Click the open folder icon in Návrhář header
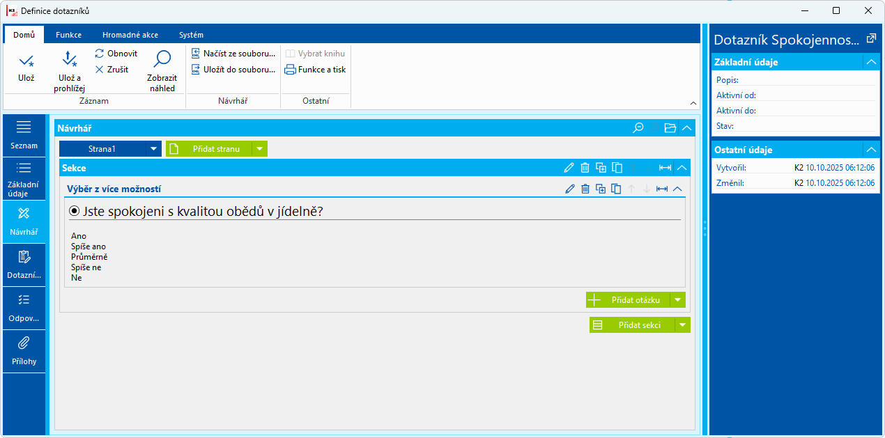Viewport: 885px width, 438px height. click(670, 128)
